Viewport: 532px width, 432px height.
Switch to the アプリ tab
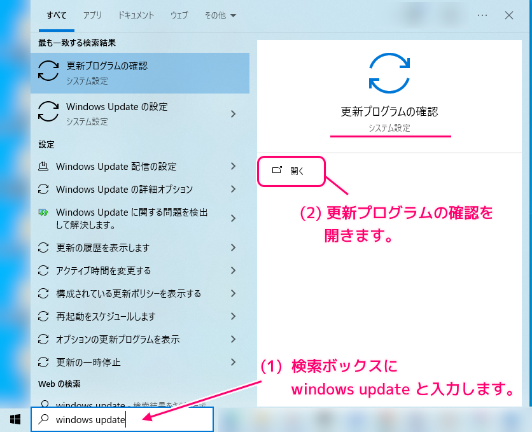92,15
